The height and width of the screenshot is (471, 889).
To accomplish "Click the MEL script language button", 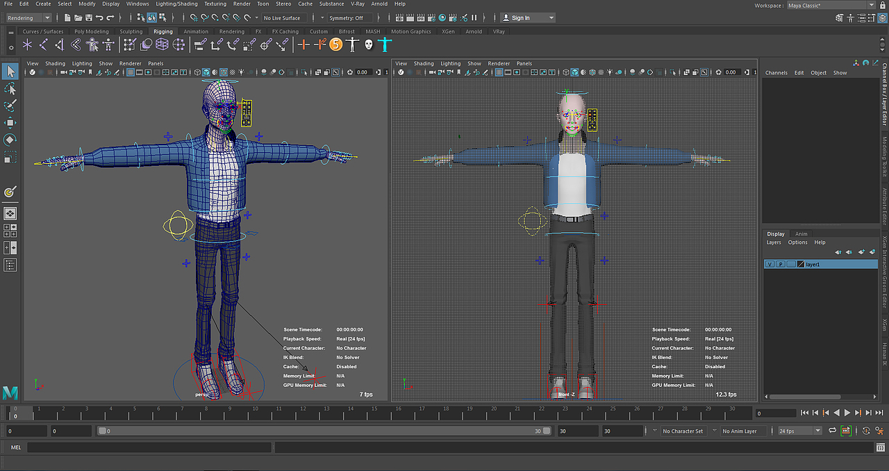I will 16,447.
